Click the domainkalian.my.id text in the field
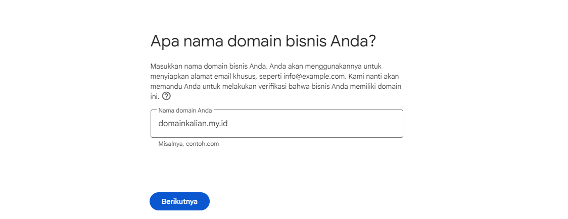This screenshot has width=568, height=219. (x=193, y=124)
